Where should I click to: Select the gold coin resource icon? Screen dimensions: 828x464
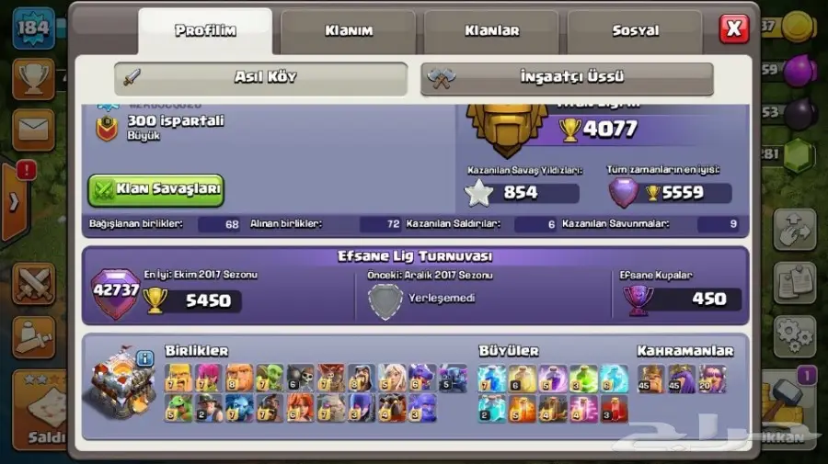798,27
